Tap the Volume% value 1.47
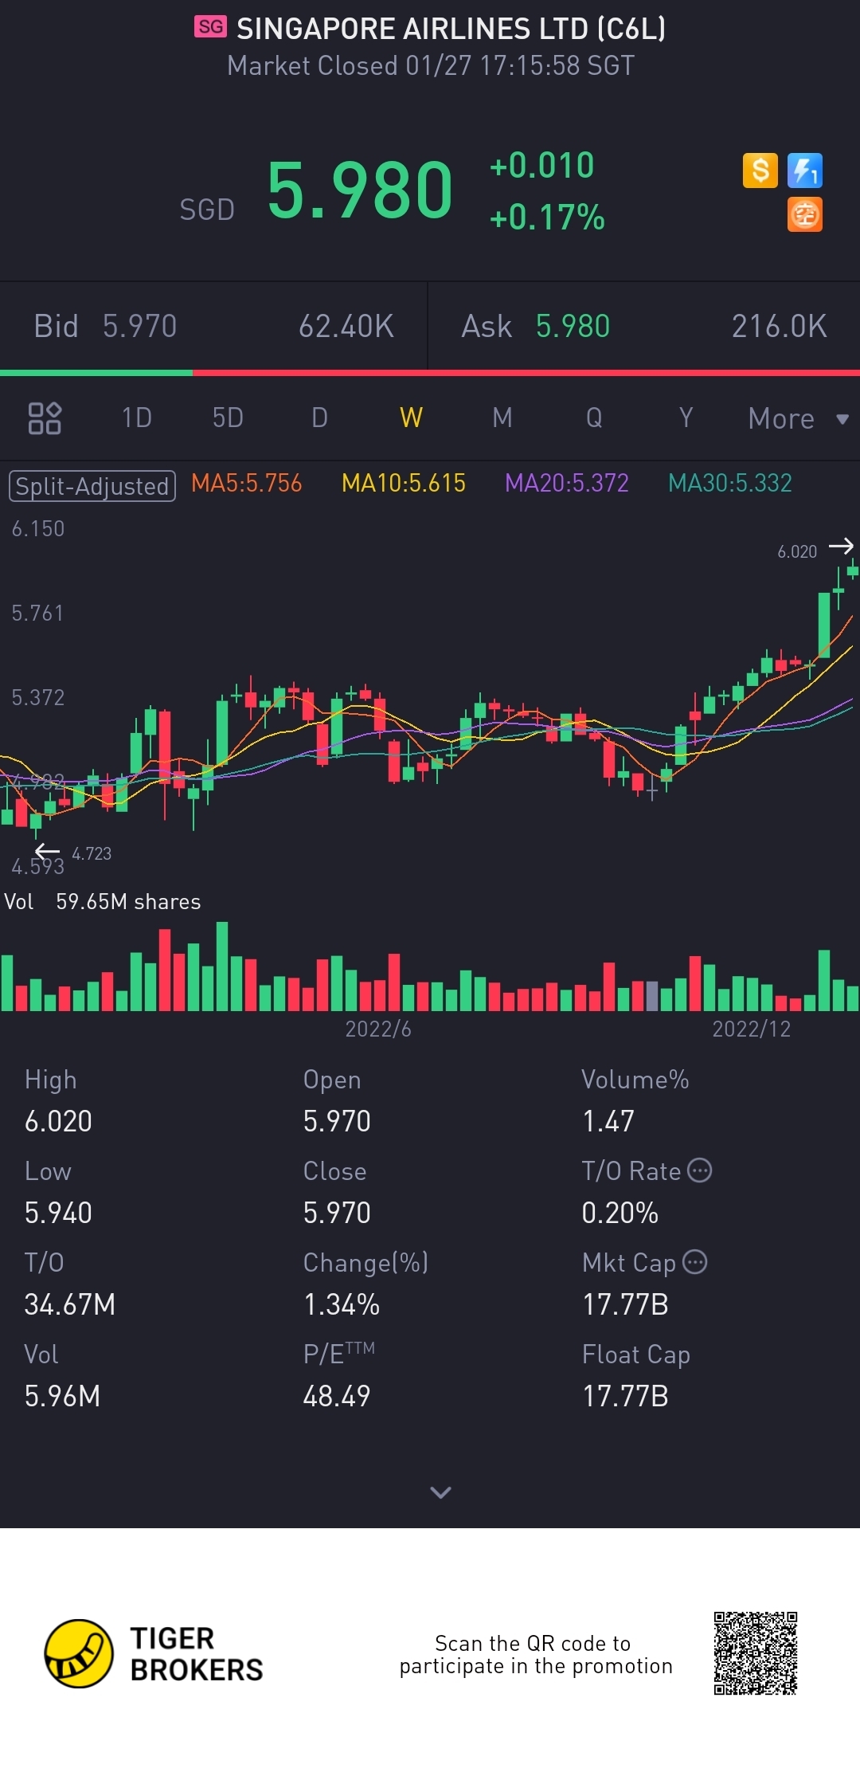This screenshot has height=1780, width=860. (x=608, y=1121)
